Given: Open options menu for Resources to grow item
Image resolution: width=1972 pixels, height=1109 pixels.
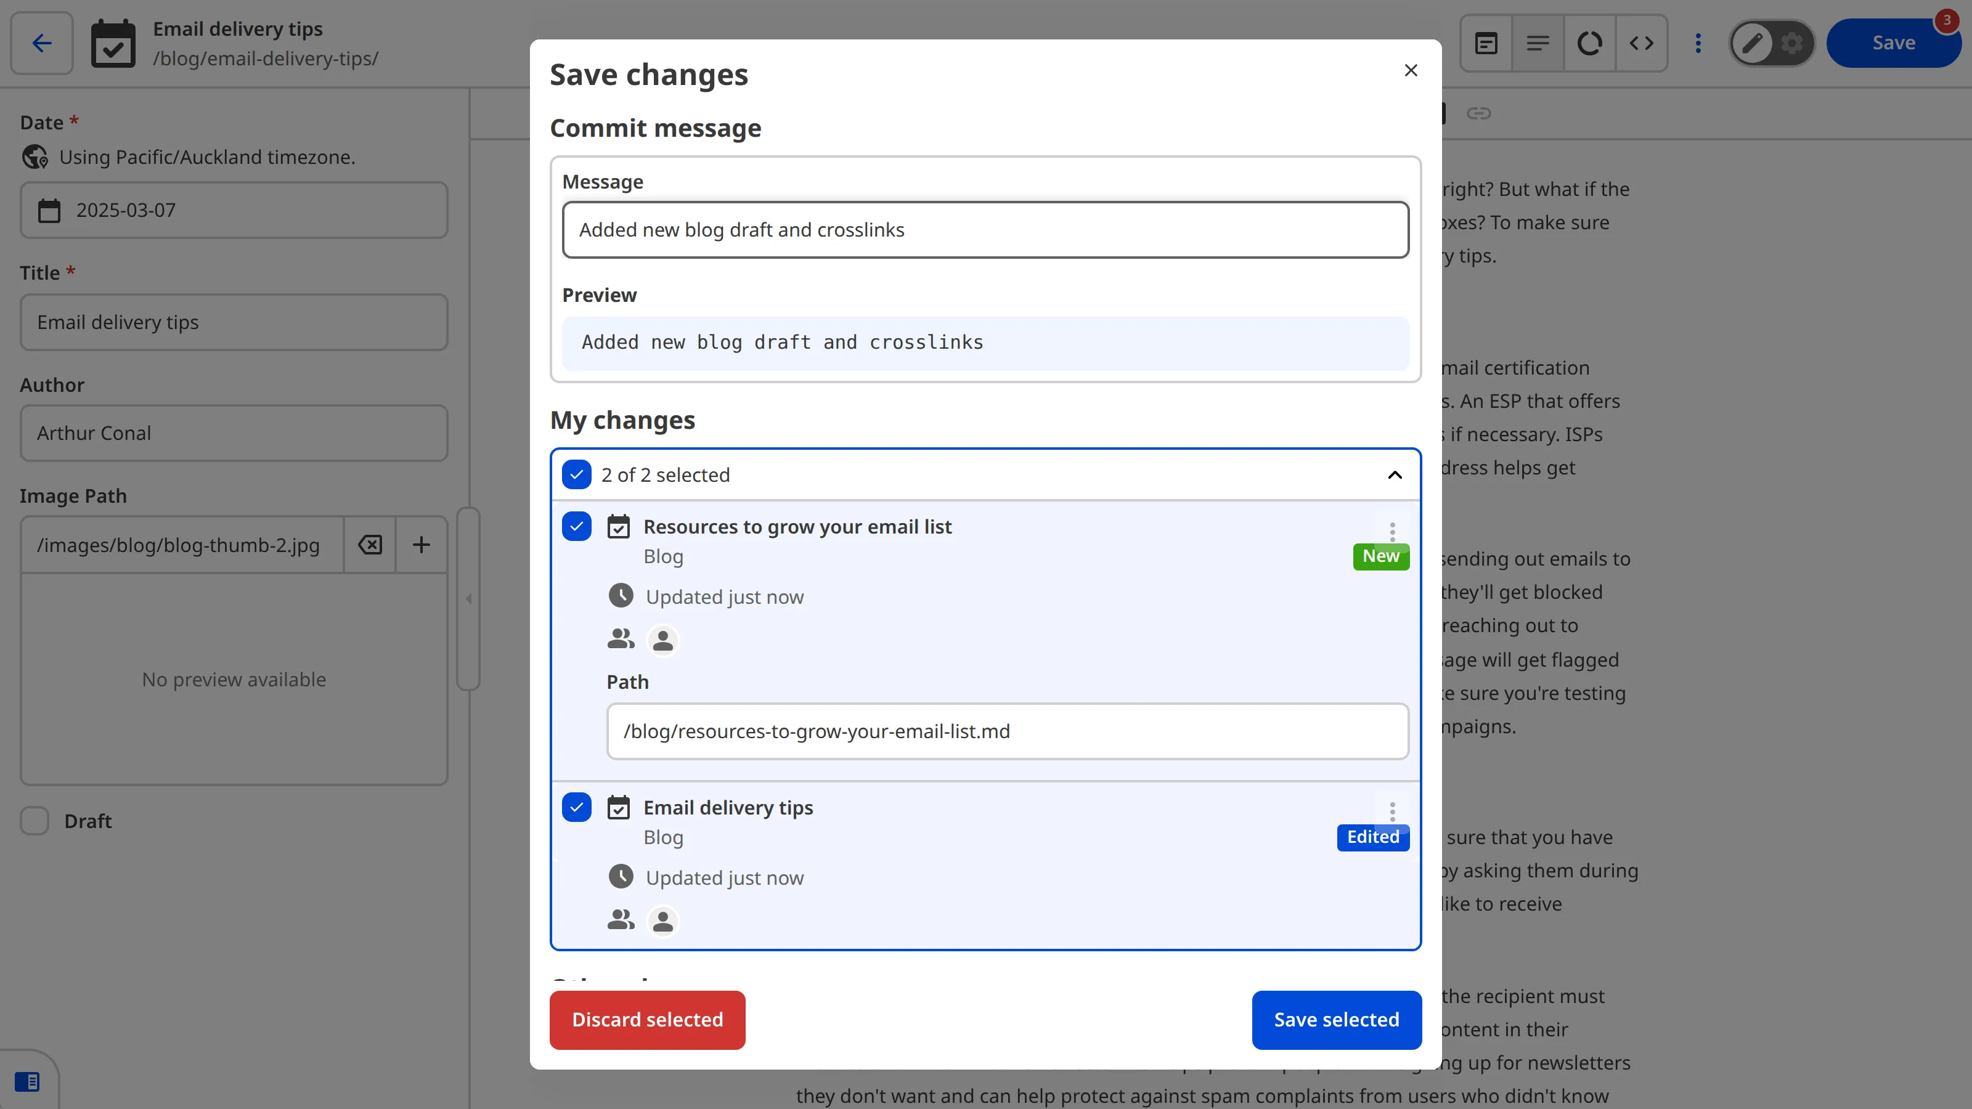Looking at the screenshot, I should tap(1393, 531).
